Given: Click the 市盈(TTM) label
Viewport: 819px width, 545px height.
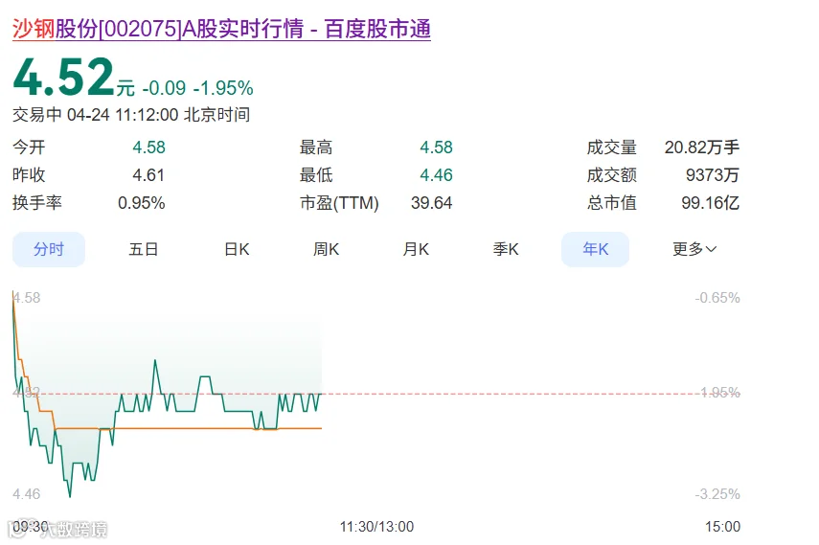Looking at the screenshot, I should coord(339,203).
